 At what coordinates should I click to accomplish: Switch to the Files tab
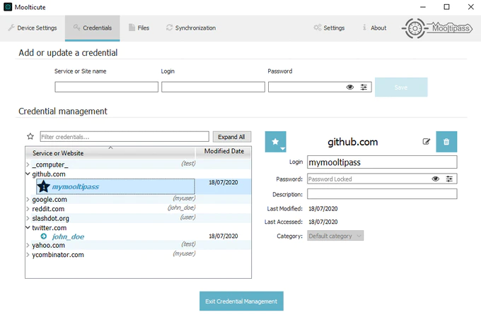click(x=139, y=28)
